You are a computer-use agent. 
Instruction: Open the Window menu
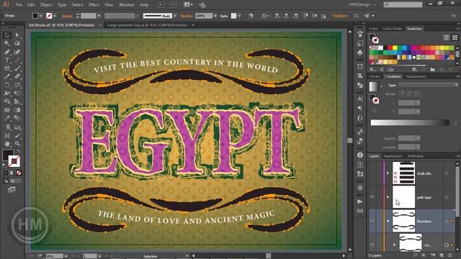(127, 5)
